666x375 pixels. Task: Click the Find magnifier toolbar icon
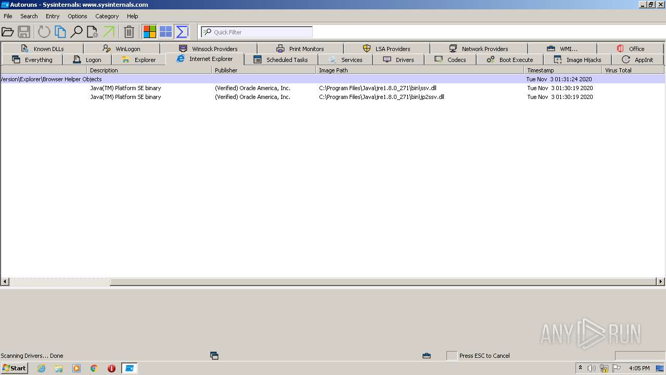(76, 32)
